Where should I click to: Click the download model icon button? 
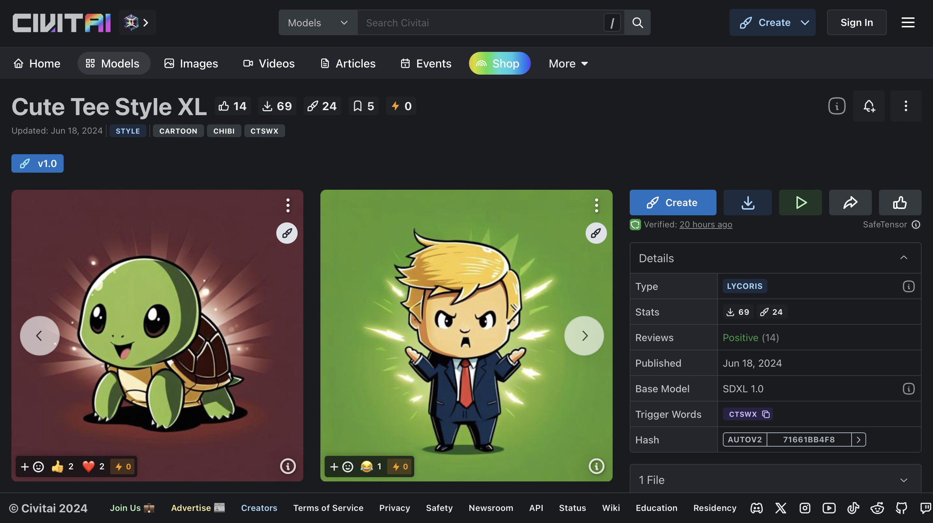[x=747, y=203]
